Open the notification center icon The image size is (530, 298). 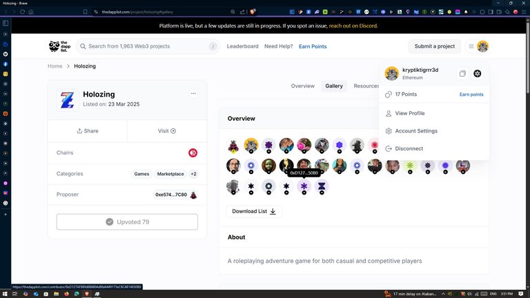click(521, 294)
